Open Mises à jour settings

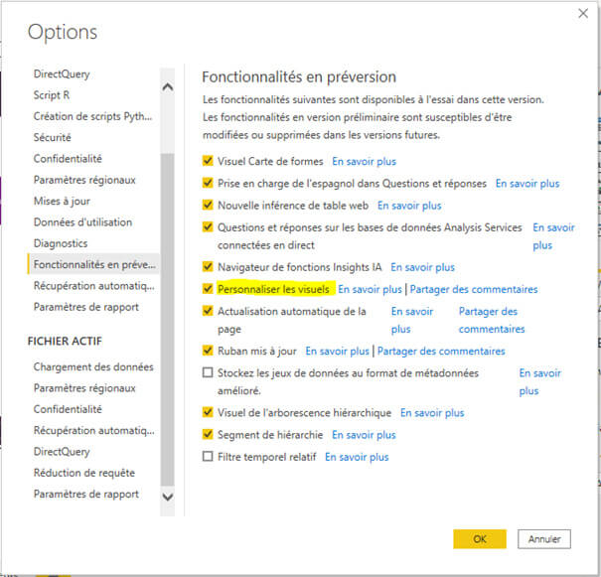[x=62, y=201]
